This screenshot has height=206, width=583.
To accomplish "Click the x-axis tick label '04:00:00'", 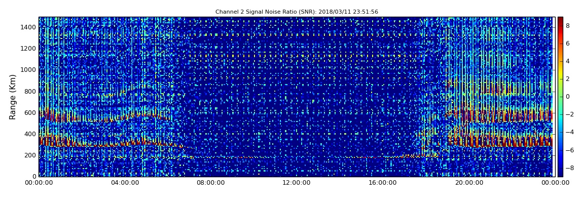I will click(x=125, y=183).
